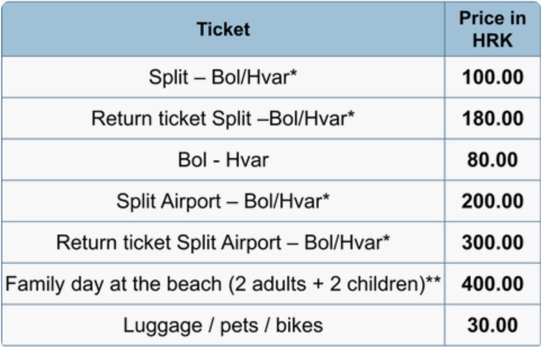Click the 200.00 price cell
Screen dimensions: 541x347
[x=493, y=201]
